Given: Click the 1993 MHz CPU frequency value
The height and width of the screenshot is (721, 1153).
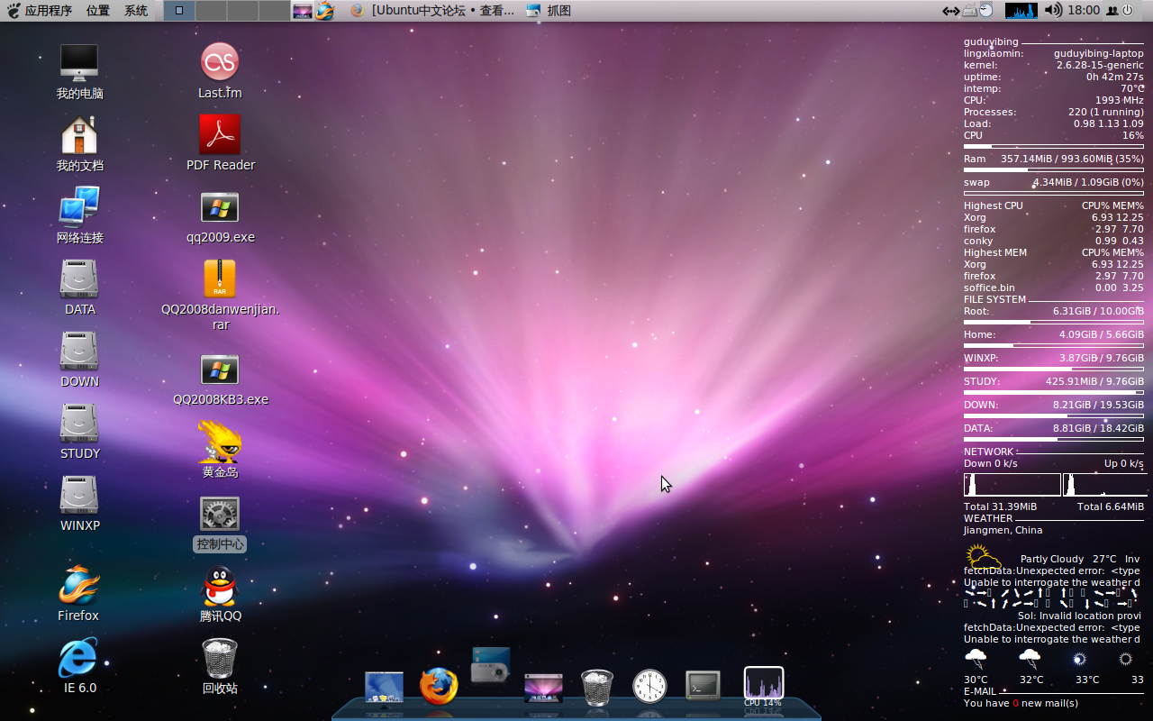Looking at the screenshot, I should pos(1120,100).
